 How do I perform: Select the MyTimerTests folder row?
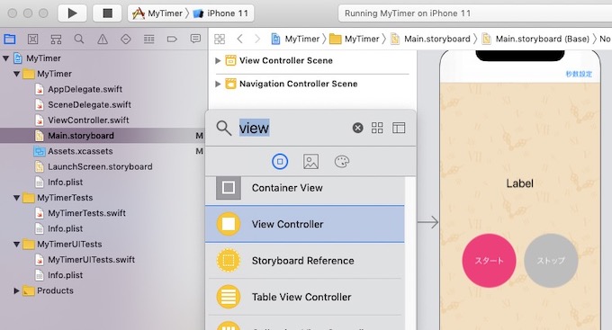65,198
